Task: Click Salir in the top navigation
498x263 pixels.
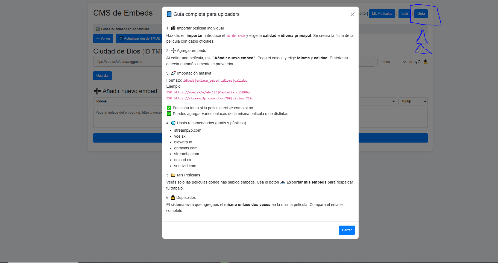Action: coord(405,14)
